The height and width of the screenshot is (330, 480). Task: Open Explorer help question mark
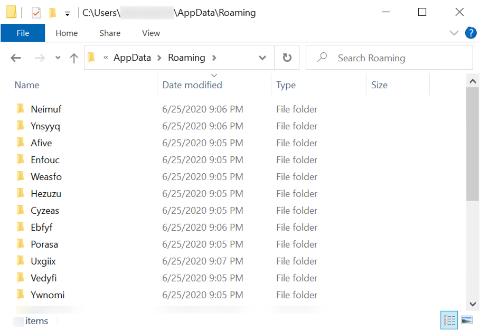click(x=470, y=33)
